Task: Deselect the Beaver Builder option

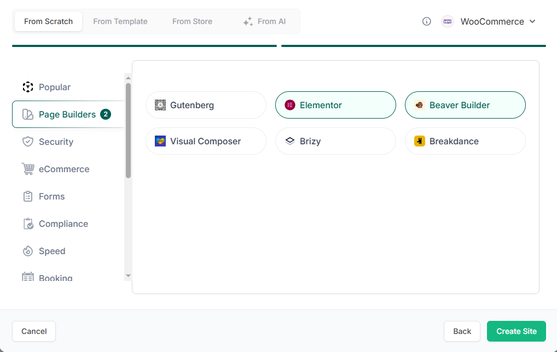Action: (465, 105)
